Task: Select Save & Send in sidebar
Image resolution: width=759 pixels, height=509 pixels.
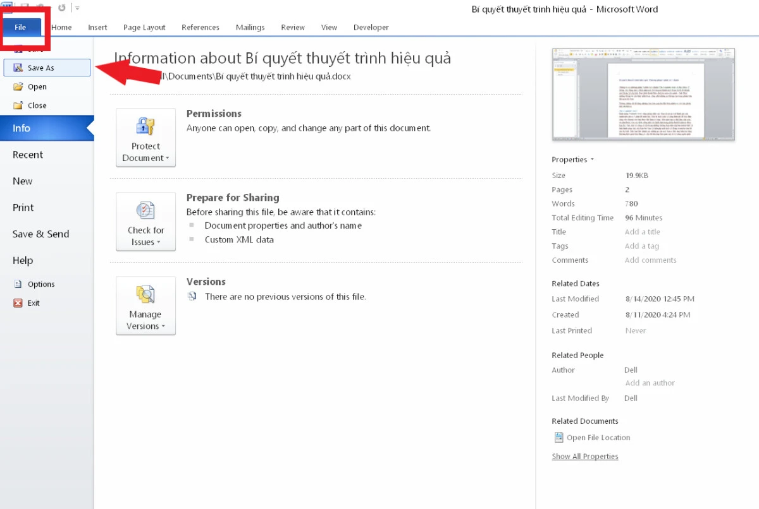Action: (x=40, y=234)
